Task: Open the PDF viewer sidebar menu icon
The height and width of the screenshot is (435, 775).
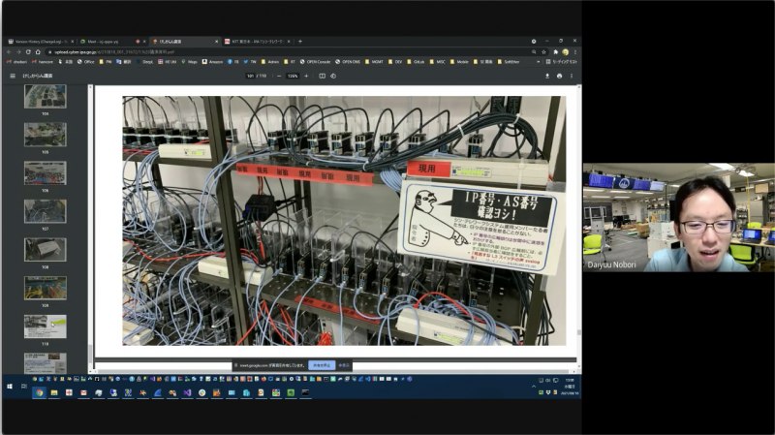Action: coord(13,77)
